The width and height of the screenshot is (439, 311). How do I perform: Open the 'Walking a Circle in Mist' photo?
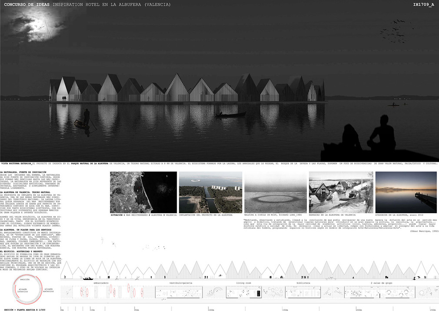tap(276, 192)
